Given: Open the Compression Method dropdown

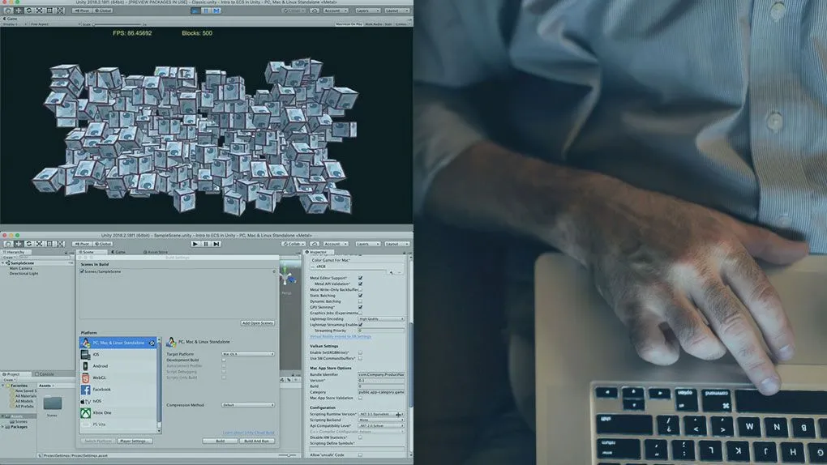Looking at the screenshot, I should pyautogui.click(x=248, y=405).
